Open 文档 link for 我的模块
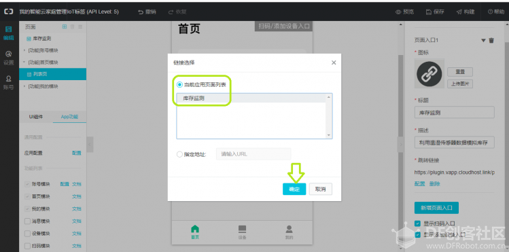The height and width of the screenshot is (252, 509). (77, 209)
